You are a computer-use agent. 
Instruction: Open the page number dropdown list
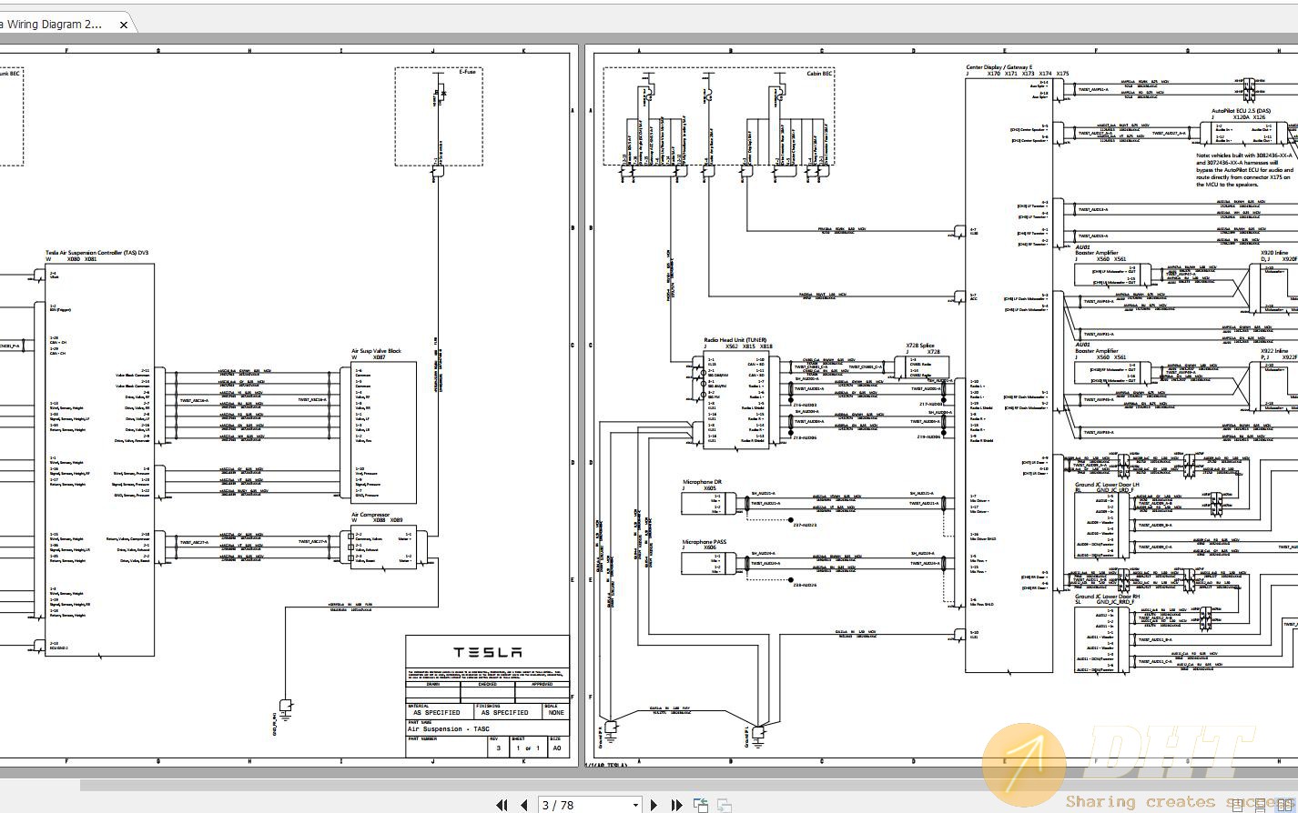(x=634, y=805)
